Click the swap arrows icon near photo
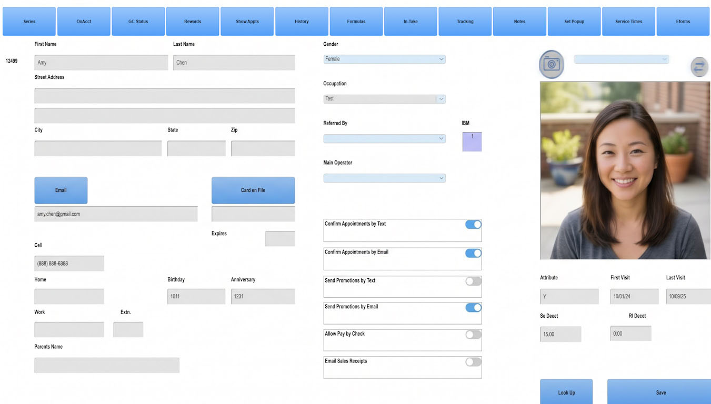The height and width of the screenshot is (404, 711). coord(699,67)
